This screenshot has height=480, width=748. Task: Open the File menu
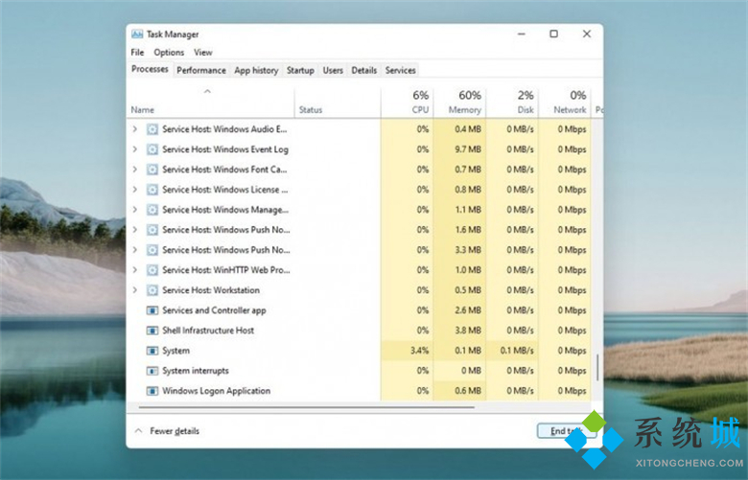[x=137, y=53]
